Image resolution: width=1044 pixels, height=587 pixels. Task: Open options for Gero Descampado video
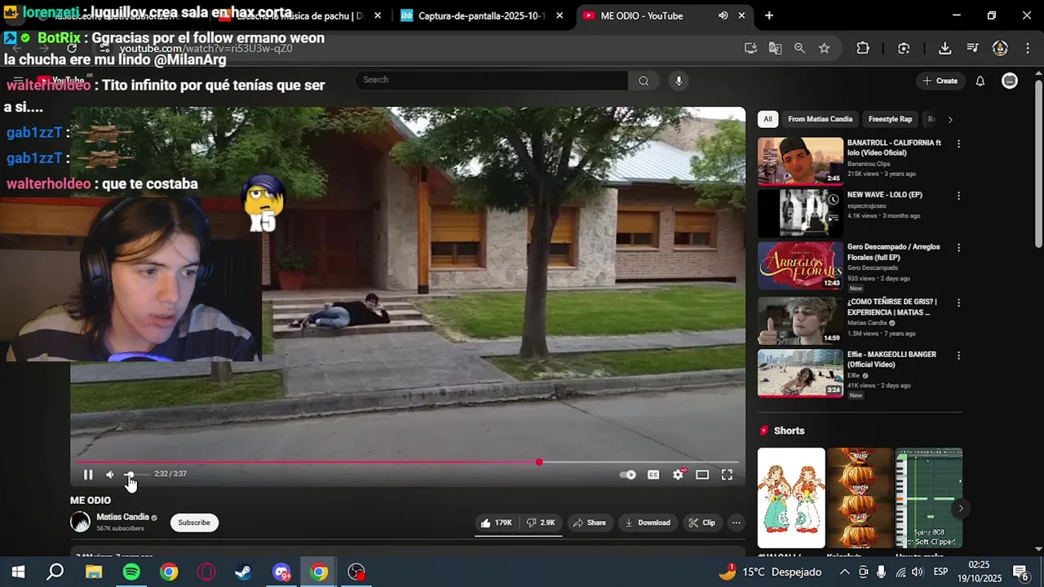click(958, 248)
